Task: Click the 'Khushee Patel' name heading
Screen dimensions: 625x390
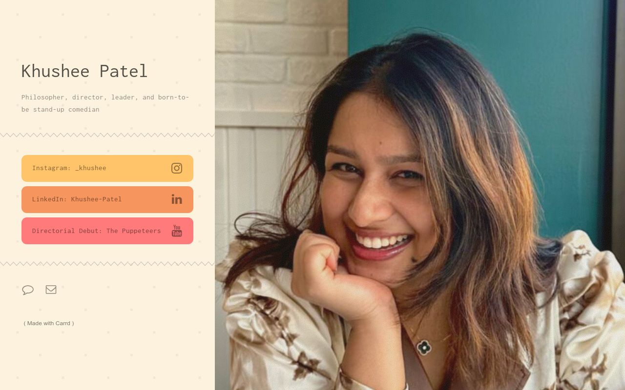Action: pos(84,71)
